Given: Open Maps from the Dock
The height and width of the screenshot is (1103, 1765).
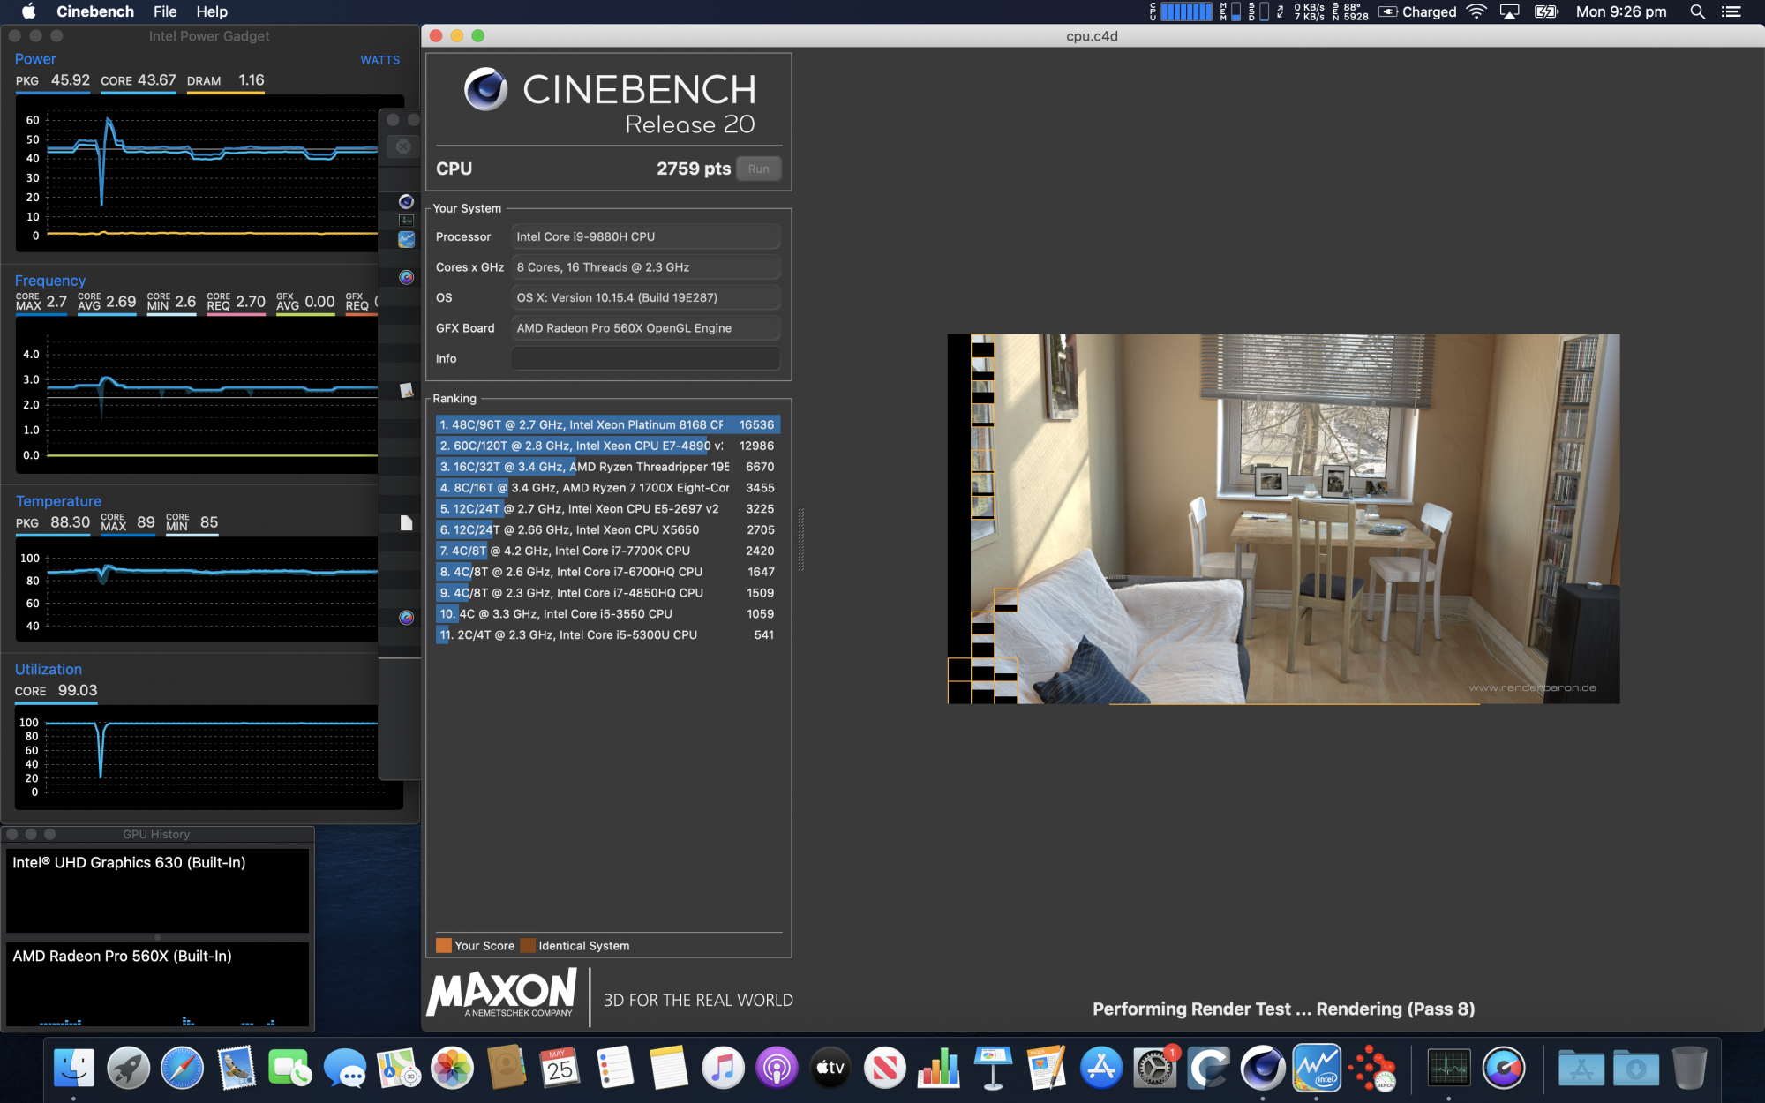Looking at the screenshot, I should point(398,1068).
